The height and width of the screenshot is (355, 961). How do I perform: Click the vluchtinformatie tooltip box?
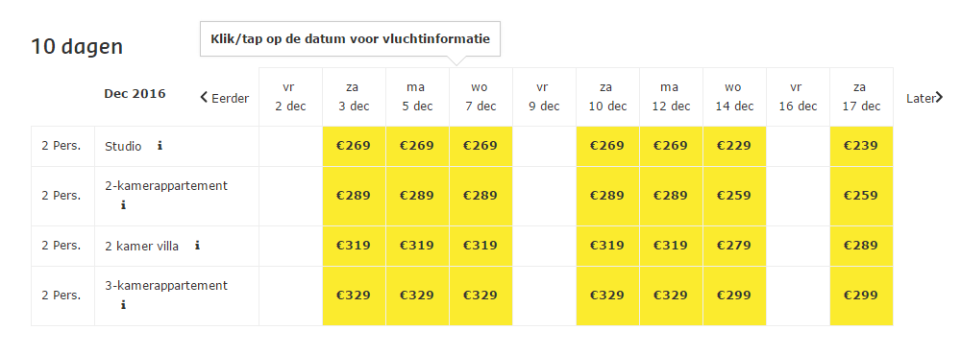point(350,39)
